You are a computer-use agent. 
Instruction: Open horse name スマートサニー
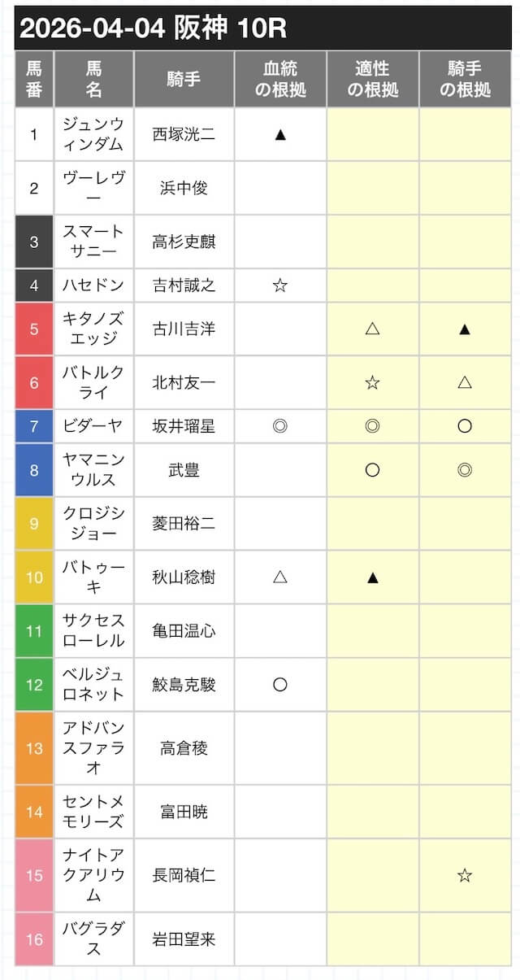click(93, 242)
